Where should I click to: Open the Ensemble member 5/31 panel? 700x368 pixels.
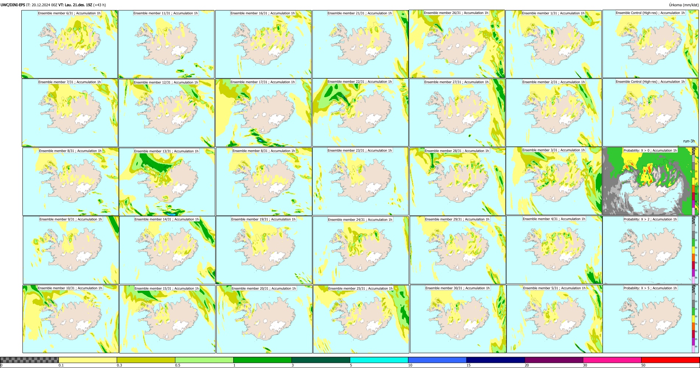(554, 319)
